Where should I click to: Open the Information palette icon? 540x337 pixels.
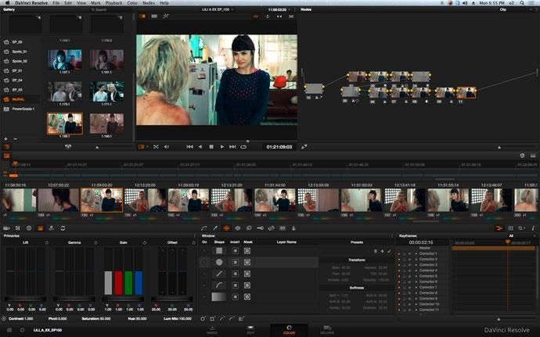(533, 228)
